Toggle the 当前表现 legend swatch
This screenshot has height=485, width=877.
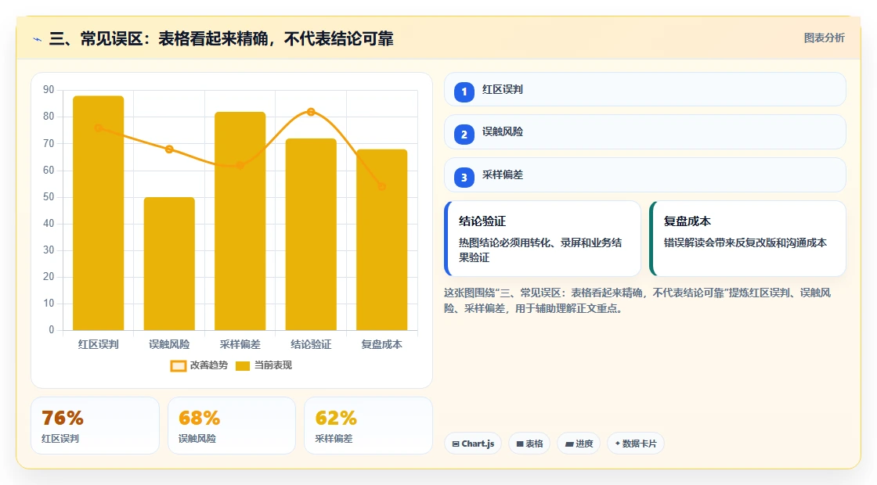(242, 366)
